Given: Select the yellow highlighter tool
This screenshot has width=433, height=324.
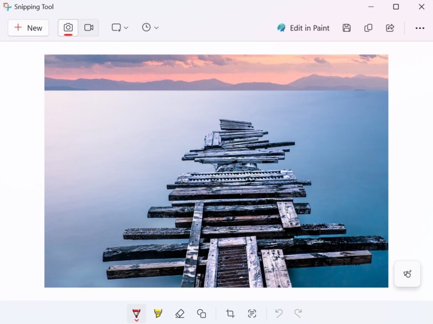Looking at the screenshot, I should tap(158, 313).
